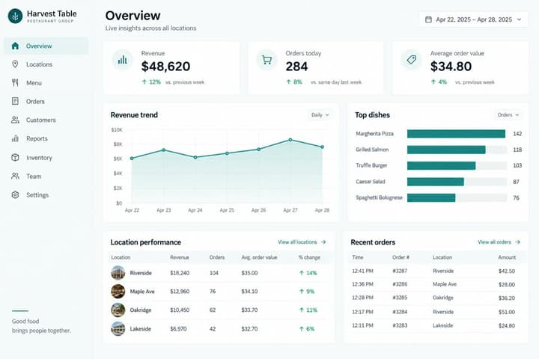Click the Locations pin icon
This screenshot has width=539, height=359.
tap(15, 64)
